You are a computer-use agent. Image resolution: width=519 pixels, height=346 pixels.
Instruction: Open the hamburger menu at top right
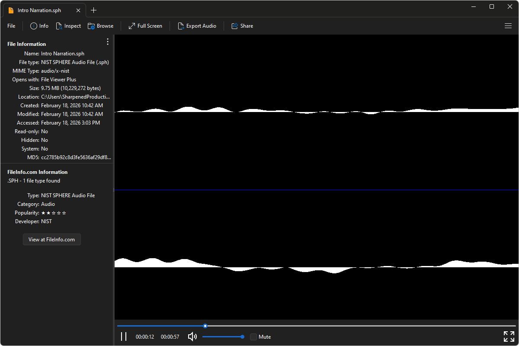508,26
